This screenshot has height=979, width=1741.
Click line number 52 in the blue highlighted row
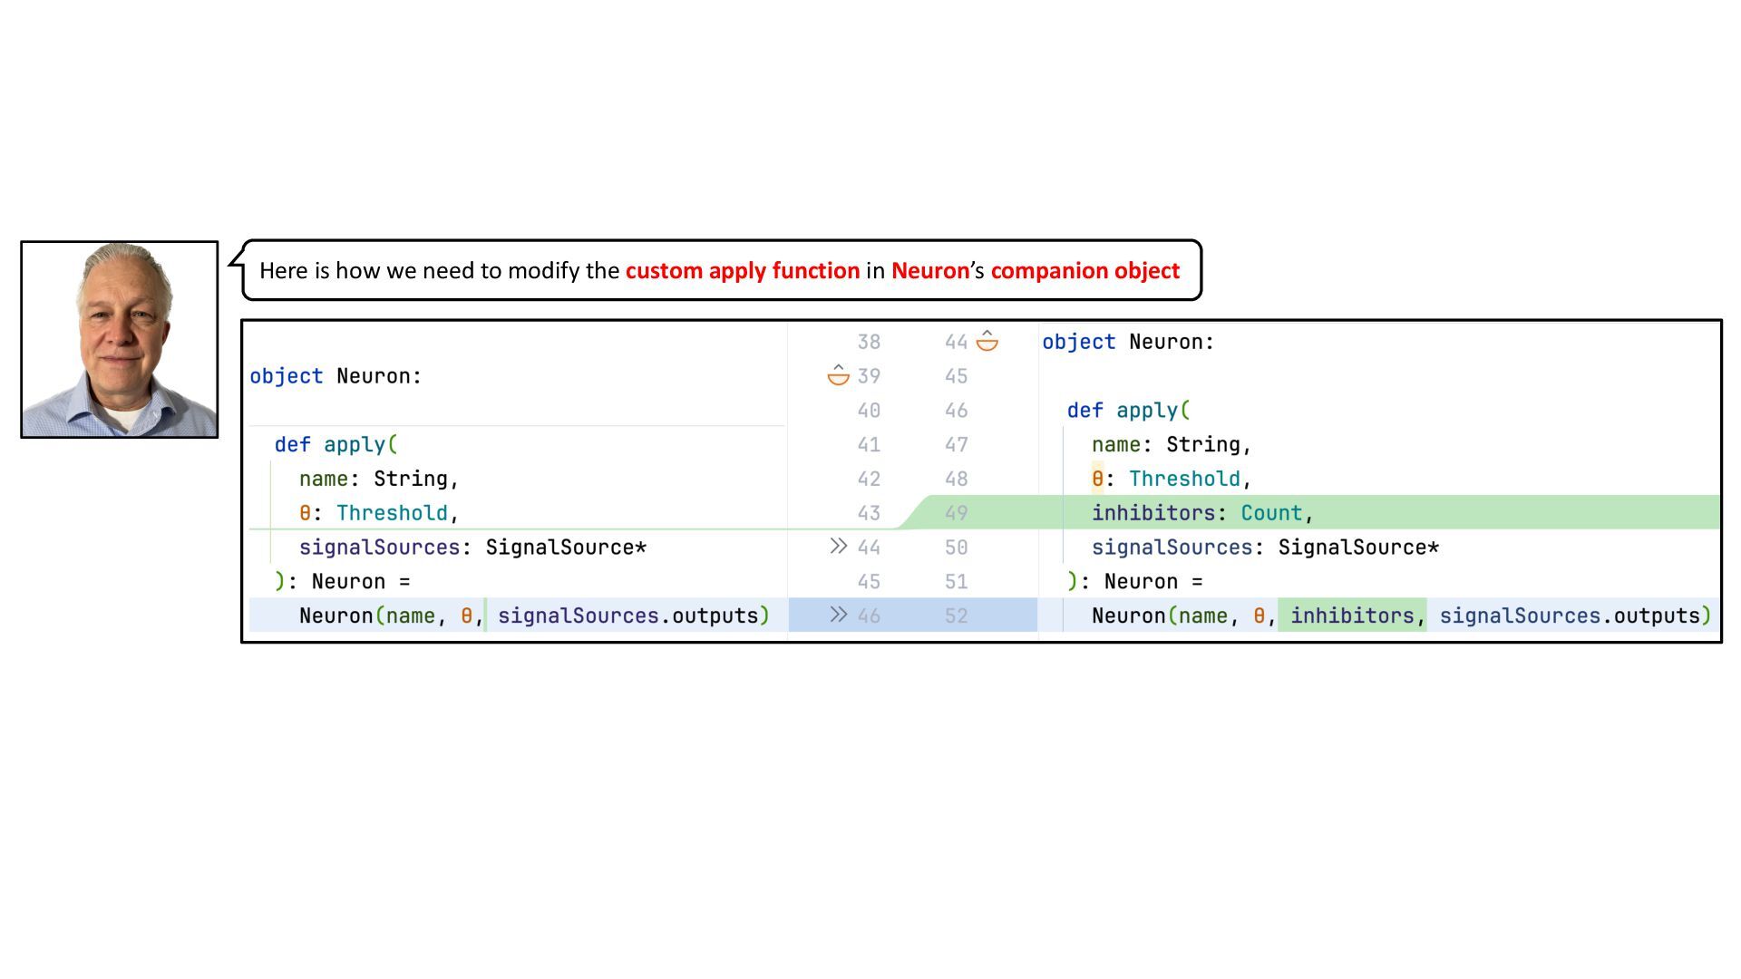coord(956,616)
